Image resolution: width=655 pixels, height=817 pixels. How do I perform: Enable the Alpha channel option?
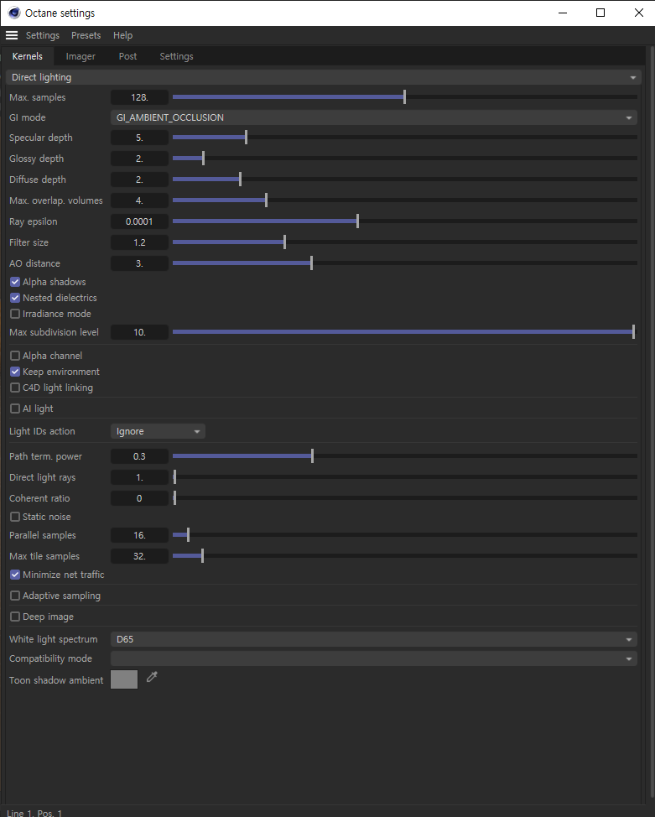coord(15,356)
